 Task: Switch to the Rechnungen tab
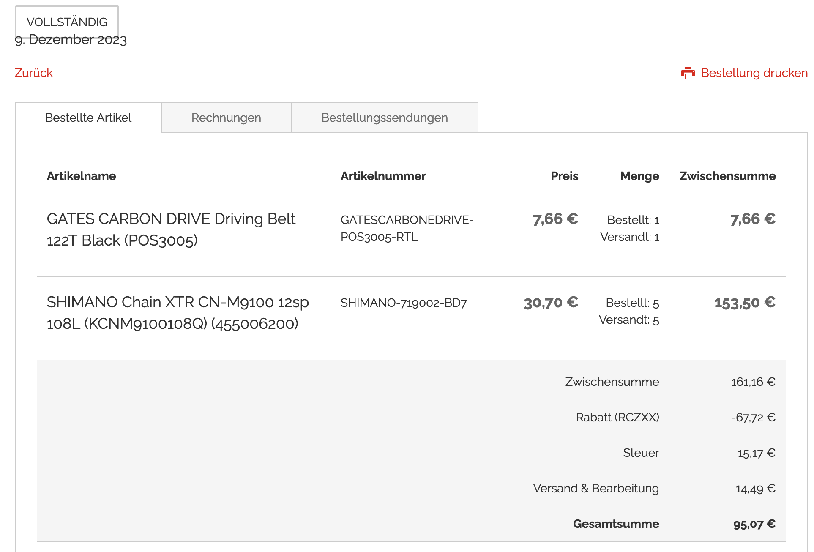[226, 118]
